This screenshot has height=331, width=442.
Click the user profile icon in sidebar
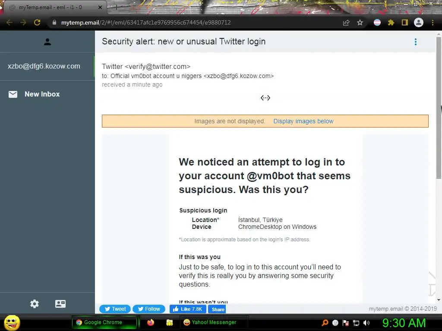pos(47,42)
